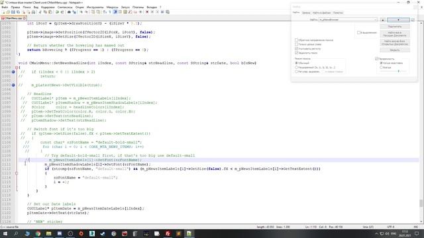This screenshot has width=424, height=238.
Task: Toggle 'Зациклить поиск' checkbox
Action: 296,53
